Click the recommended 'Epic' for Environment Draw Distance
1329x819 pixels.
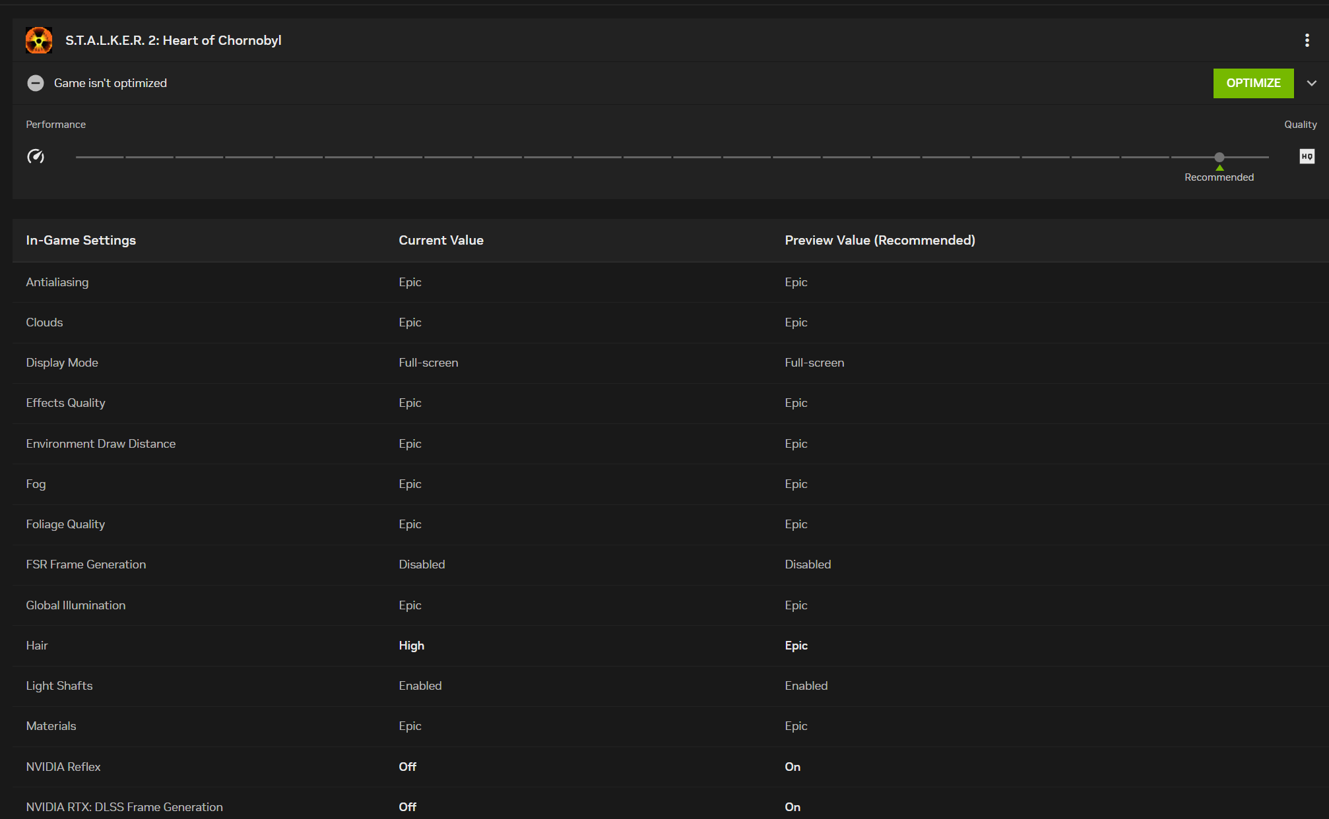coord(796,444)
